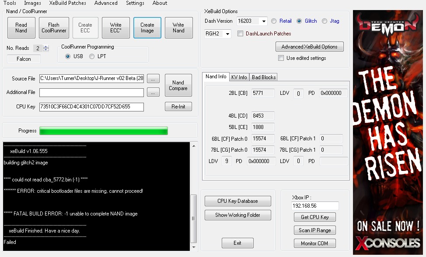Switch to the KV Info tab
This screenshot has height=257, width=426.
click(239, 77)
